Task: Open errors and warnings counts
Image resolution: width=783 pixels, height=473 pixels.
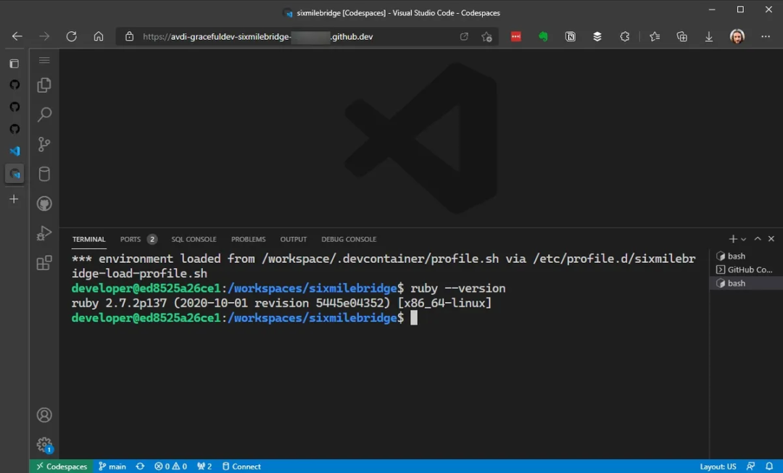Action: (170, 466)
